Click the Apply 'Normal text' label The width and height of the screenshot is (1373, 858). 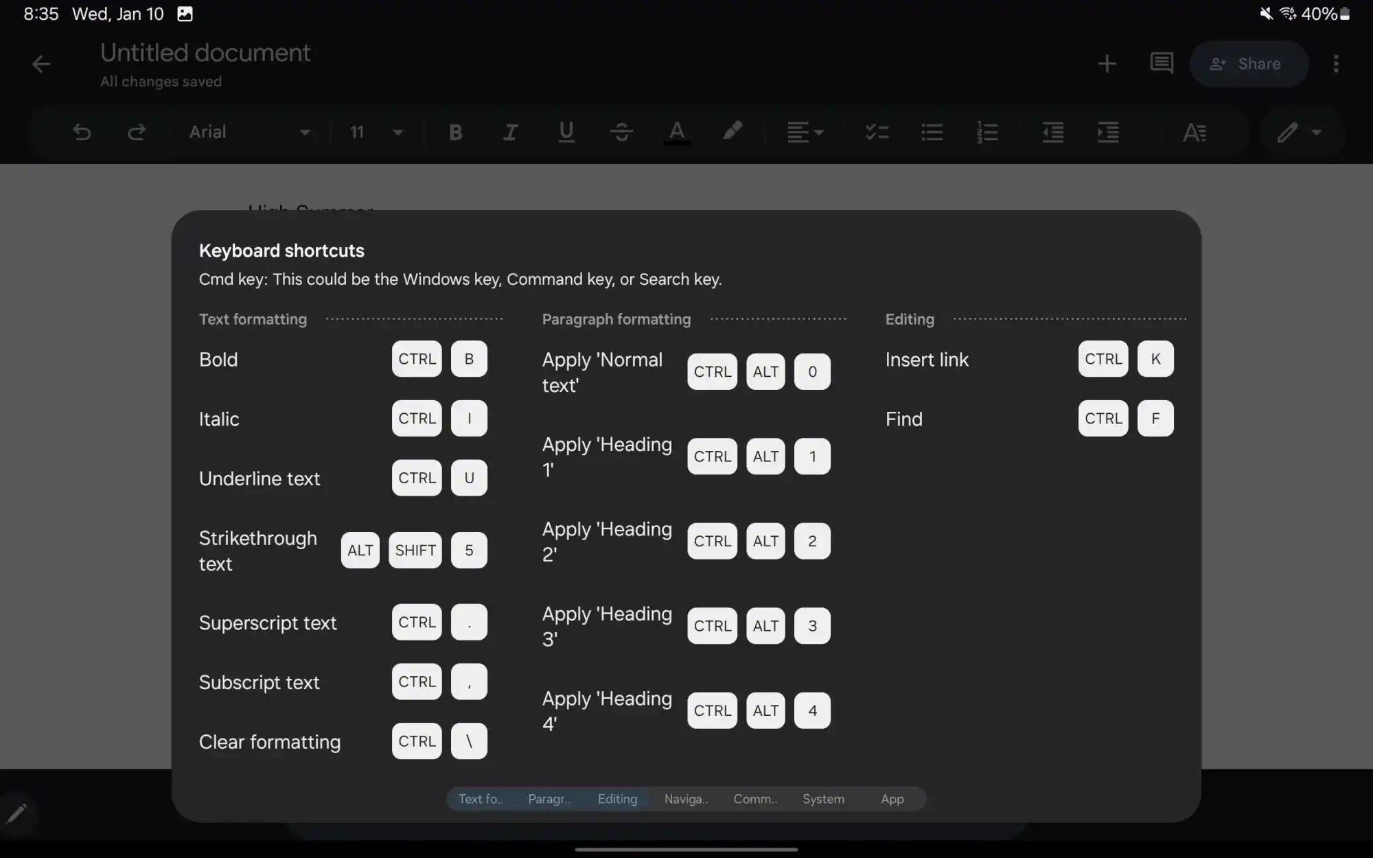(603, 372)
